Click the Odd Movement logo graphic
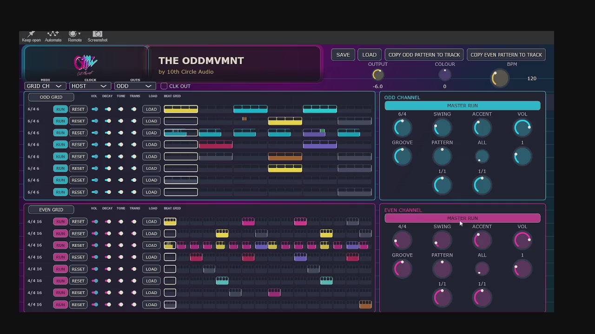Viewport: 595px width, 334px height. [86, 65]
